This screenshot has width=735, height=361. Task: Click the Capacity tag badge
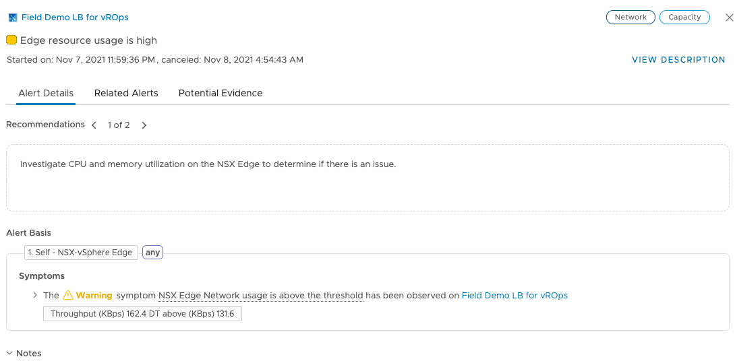684,18
